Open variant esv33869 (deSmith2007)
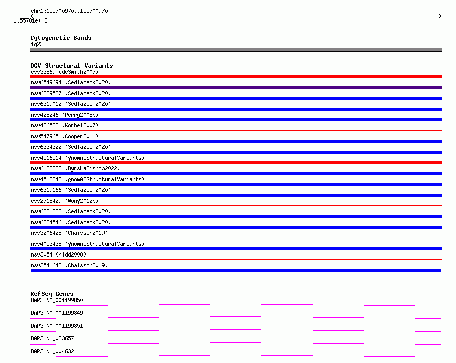 point(65,72)
